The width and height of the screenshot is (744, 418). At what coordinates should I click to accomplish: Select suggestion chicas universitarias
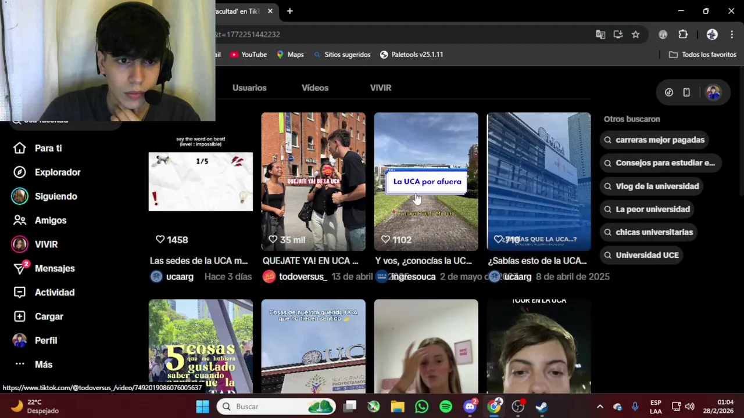click(648, 232)
